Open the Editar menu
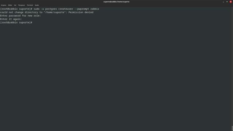Screen dimensions: 233x131 (x=10, y=5)
